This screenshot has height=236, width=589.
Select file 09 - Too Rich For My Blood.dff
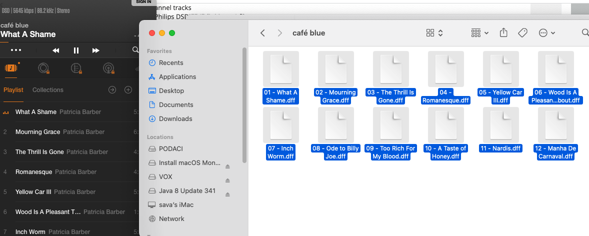click(x=390, y=133)
